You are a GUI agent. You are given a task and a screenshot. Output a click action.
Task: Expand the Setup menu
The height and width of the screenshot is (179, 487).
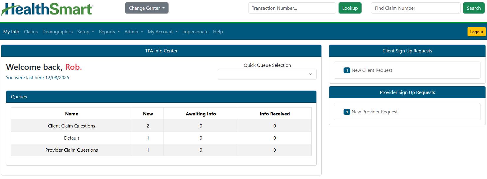[x=86, y=32]
